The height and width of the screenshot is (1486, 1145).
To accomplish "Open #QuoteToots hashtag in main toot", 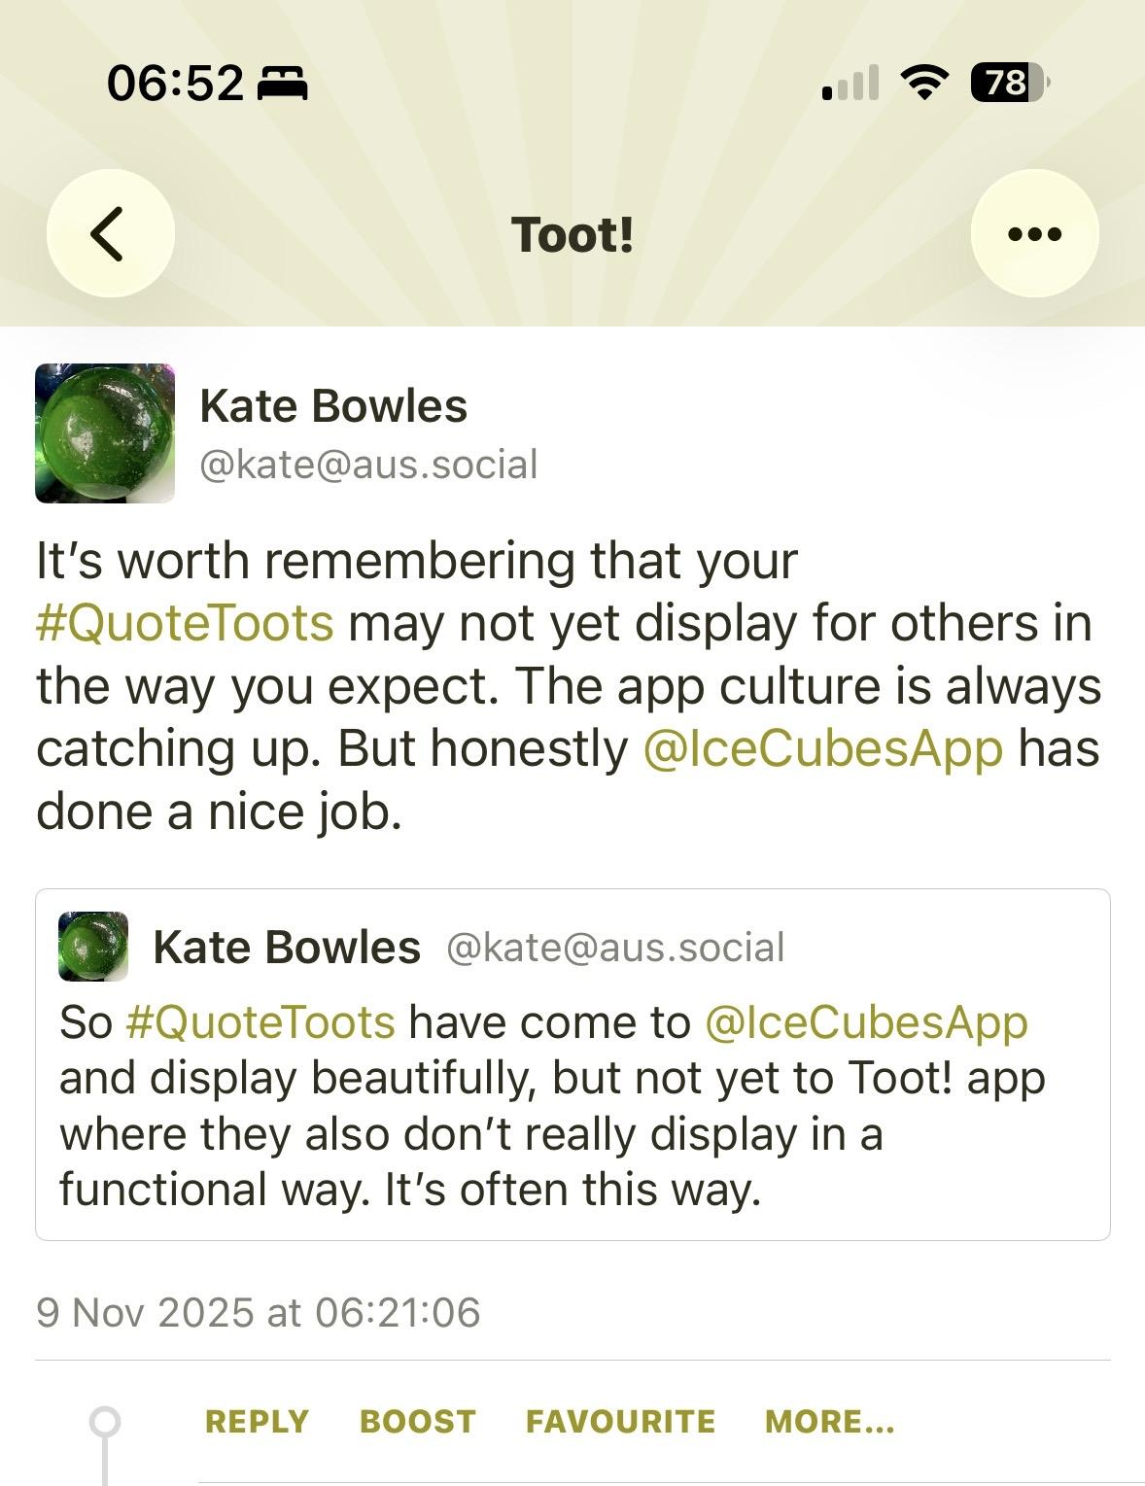I will 185,623.
